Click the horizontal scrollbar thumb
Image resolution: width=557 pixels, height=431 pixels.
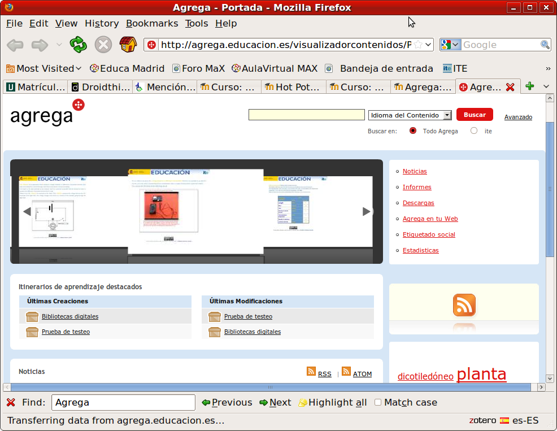271,387
